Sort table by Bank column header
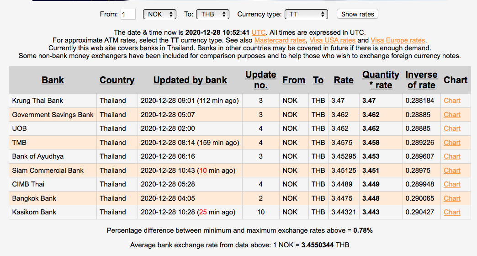 tap(53, 80)
